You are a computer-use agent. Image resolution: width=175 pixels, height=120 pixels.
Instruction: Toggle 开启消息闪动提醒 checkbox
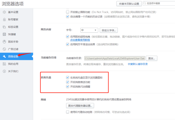pyautogui.click(x=68, y=87)
